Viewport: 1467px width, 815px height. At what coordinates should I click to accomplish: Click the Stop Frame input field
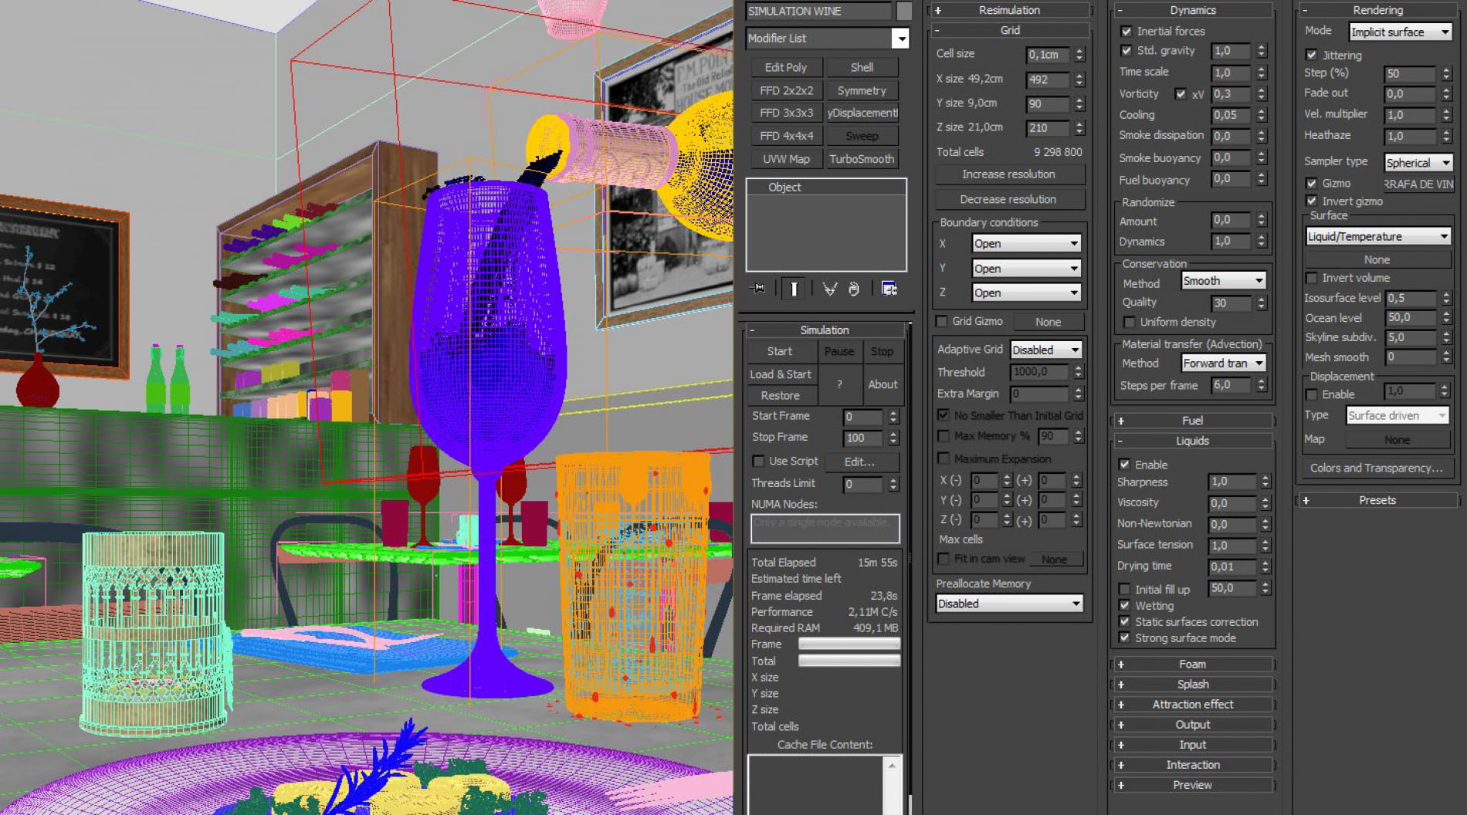863,438
